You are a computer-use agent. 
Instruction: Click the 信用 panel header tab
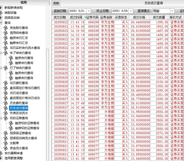tap(24, 2)
